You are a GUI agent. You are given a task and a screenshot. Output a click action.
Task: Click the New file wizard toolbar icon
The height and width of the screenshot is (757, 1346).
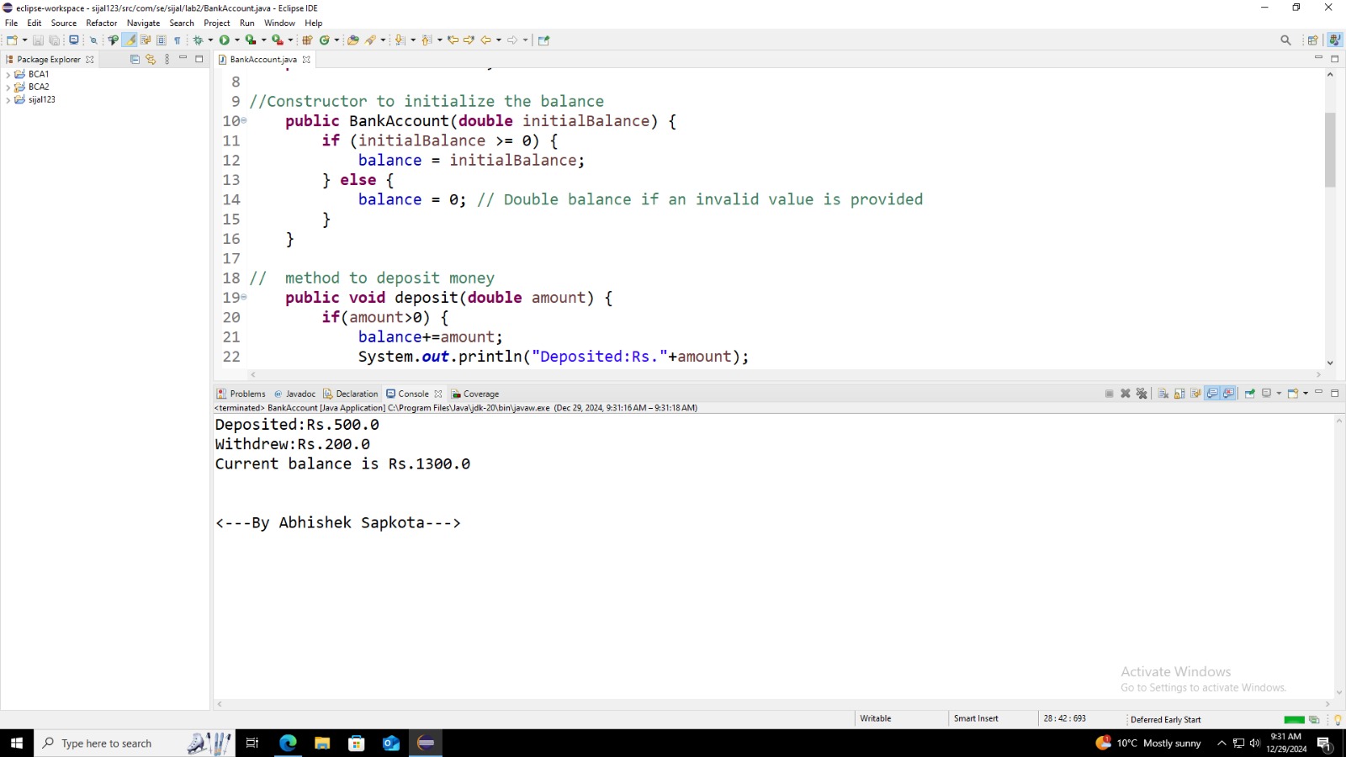tap(12, 40)
